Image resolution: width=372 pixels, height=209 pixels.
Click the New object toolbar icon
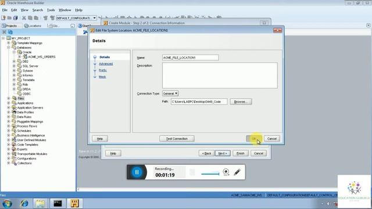pos(3,18)
